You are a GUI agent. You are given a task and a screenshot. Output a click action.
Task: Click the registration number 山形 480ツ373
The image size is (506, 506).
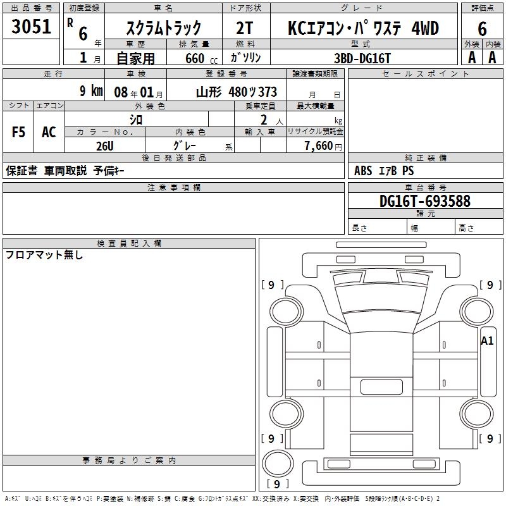[237, 92]
